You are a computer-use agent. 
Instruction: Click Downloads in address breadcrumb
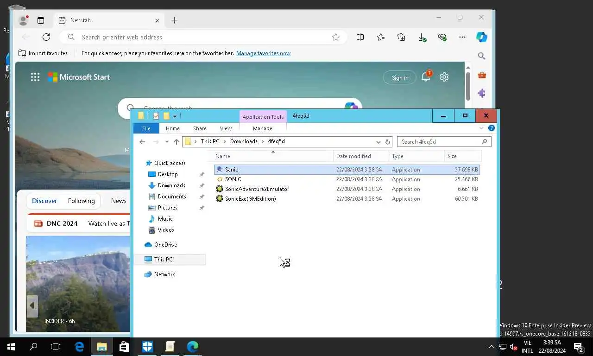tap(244, 141)
